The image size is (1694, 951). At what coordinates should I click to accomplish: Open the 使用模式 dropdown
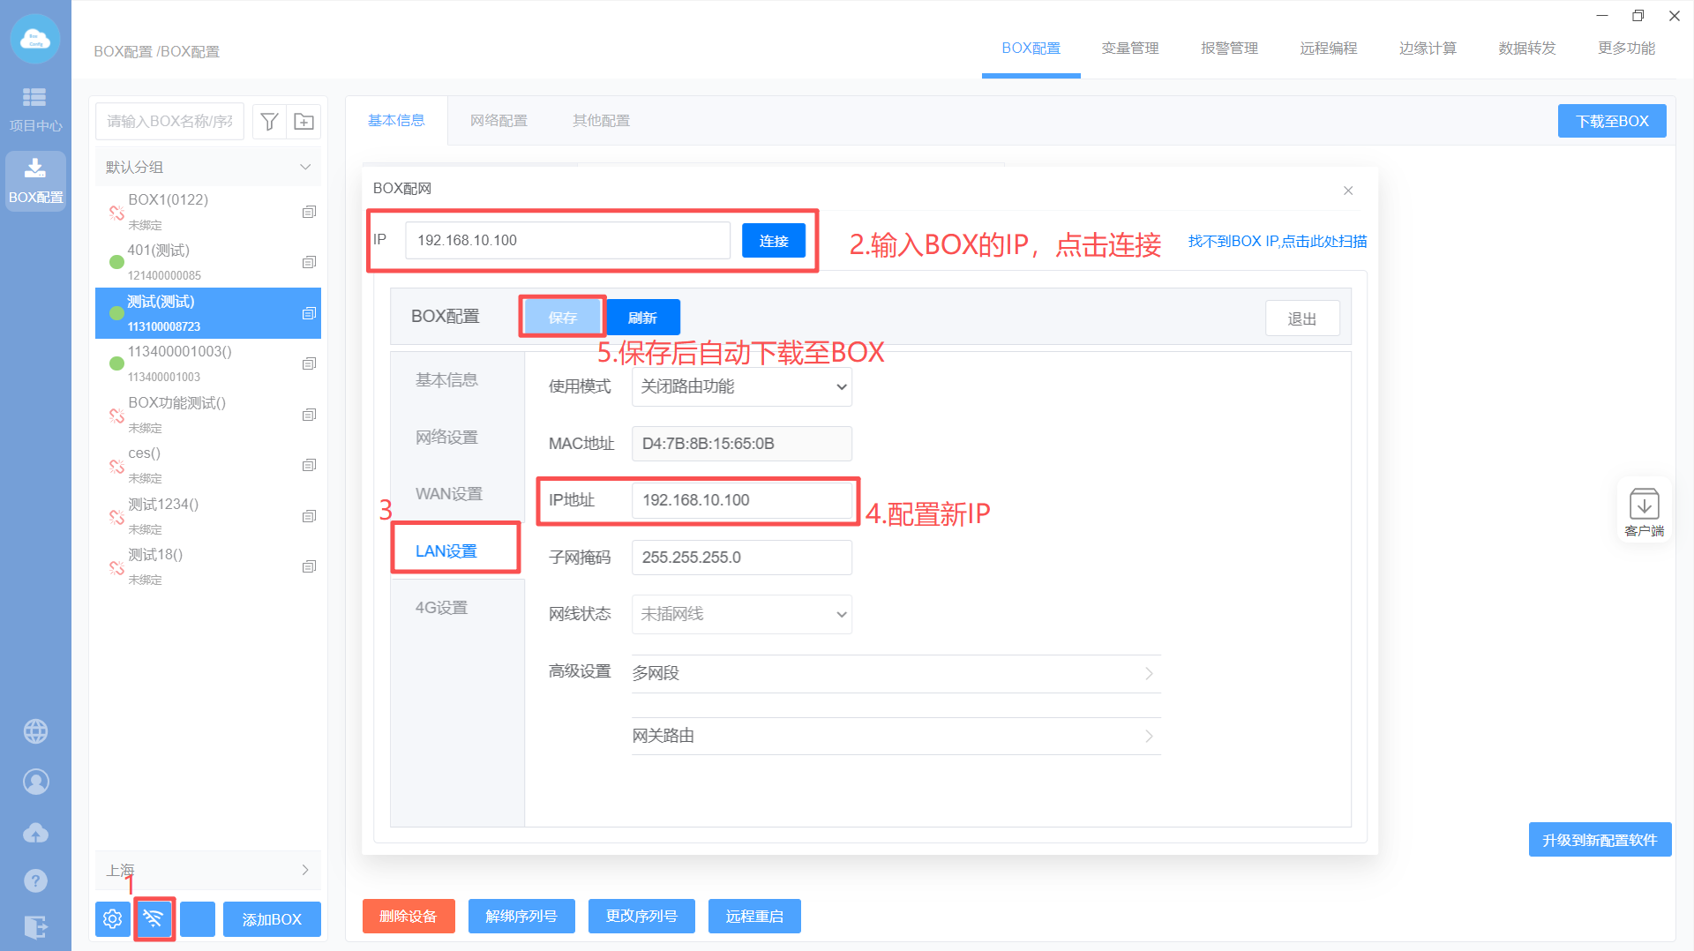[x=741, y=386]
